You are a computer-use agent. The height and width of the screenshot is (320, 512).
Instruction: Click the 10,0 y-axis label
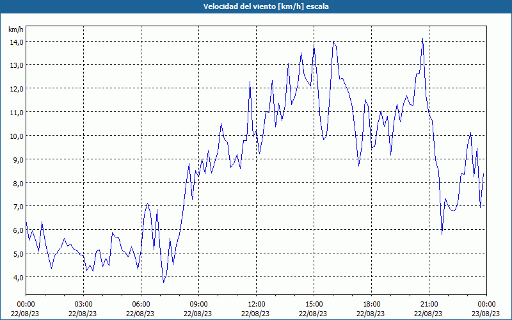[17, 136]
